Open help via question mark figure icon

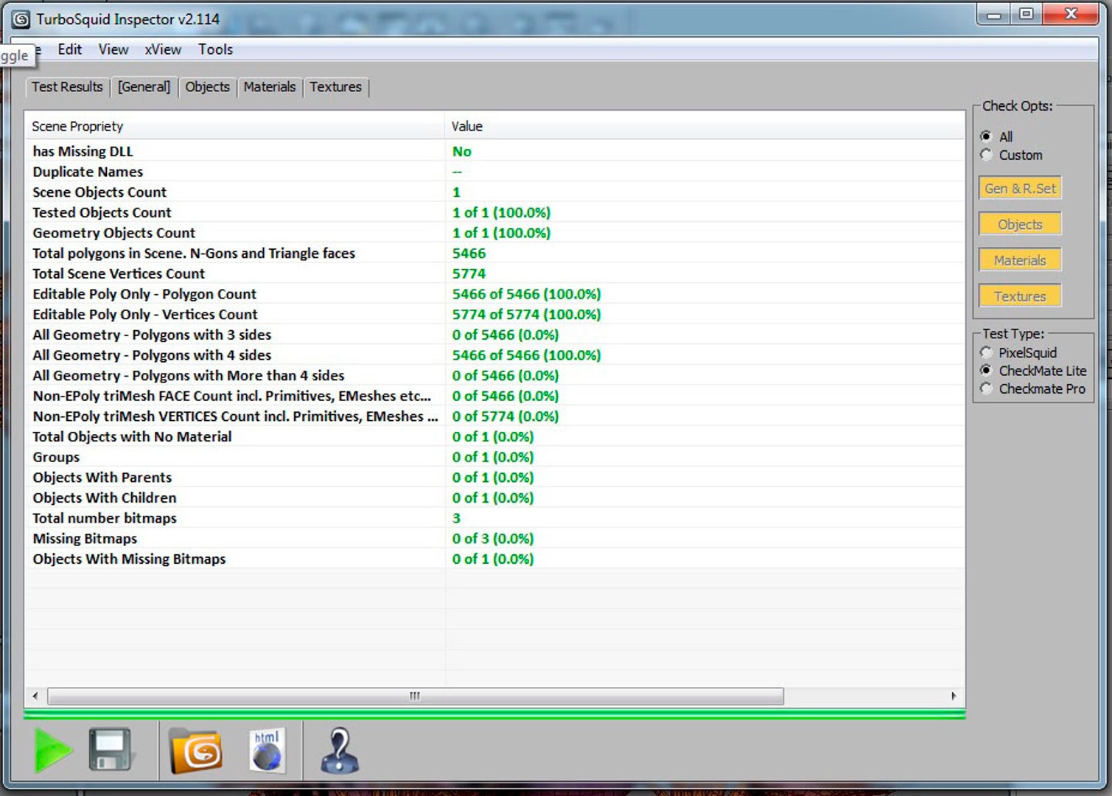coord(340,751)
